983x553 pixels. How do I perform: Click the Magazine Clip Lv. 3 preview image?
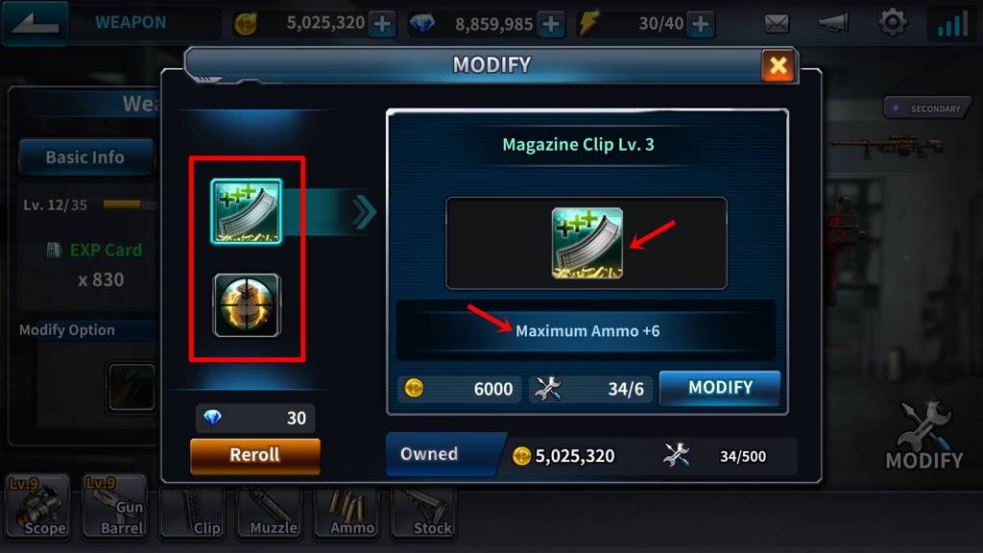tap(587, 243)
